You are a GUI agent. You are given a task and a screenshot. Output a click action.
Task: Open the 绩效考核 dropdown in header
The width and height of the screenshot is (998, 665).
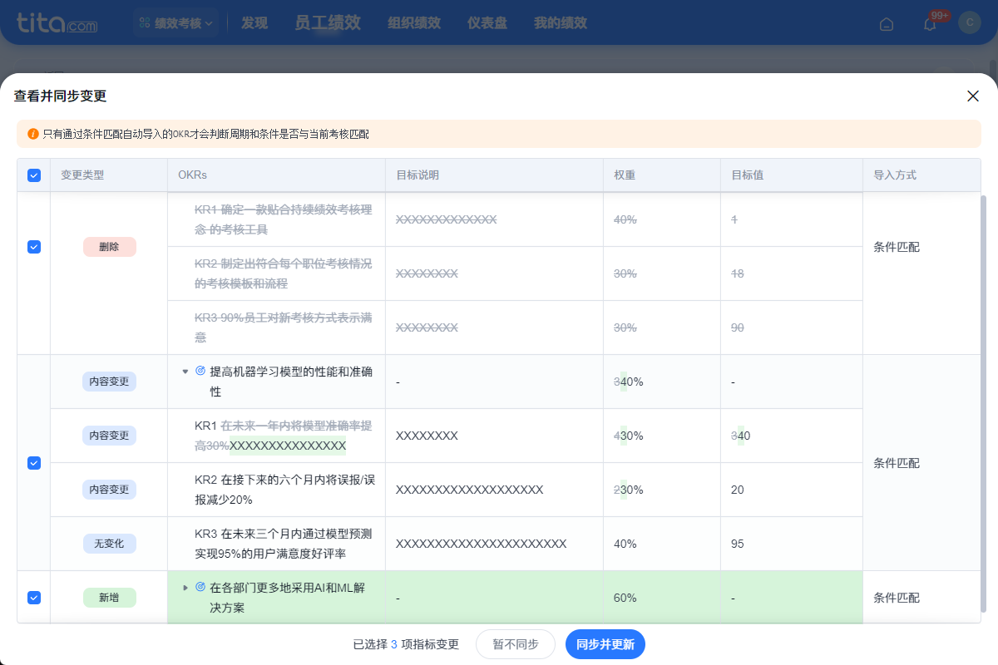point(176,23)
